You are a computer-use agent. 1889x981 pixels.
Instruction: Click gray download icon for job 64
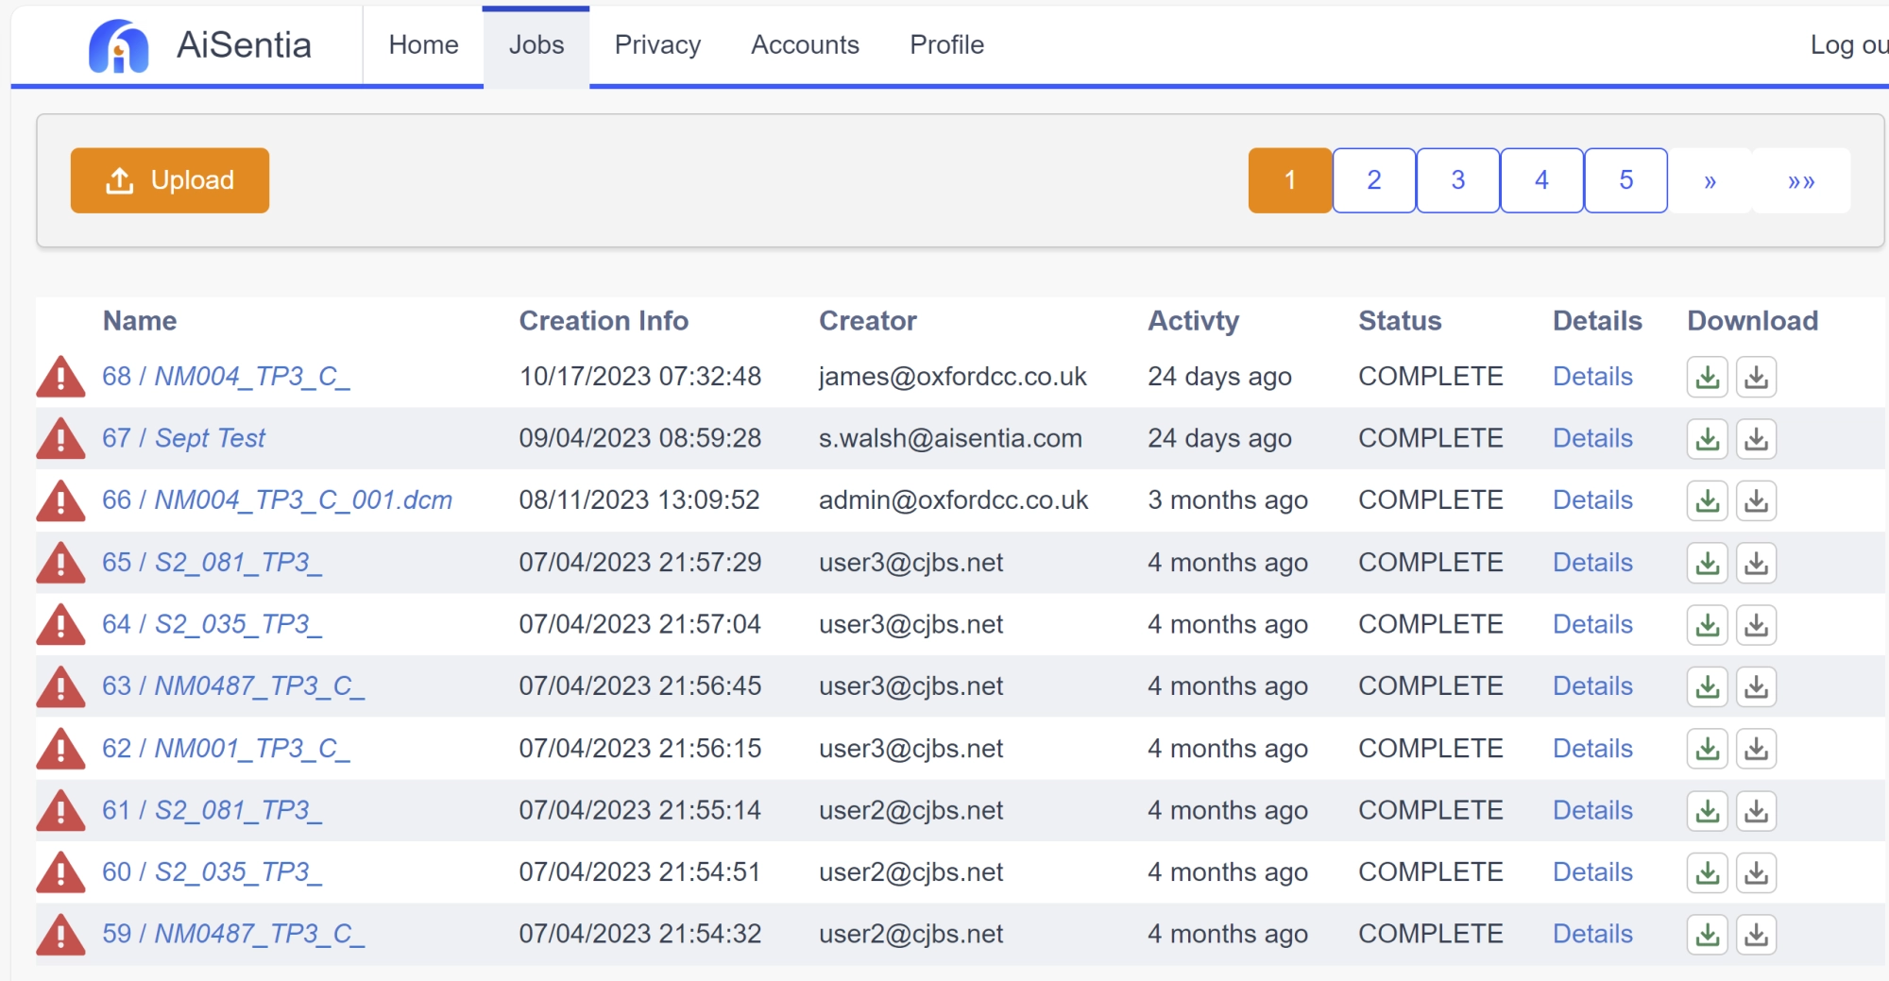(x=1756, y=625)
